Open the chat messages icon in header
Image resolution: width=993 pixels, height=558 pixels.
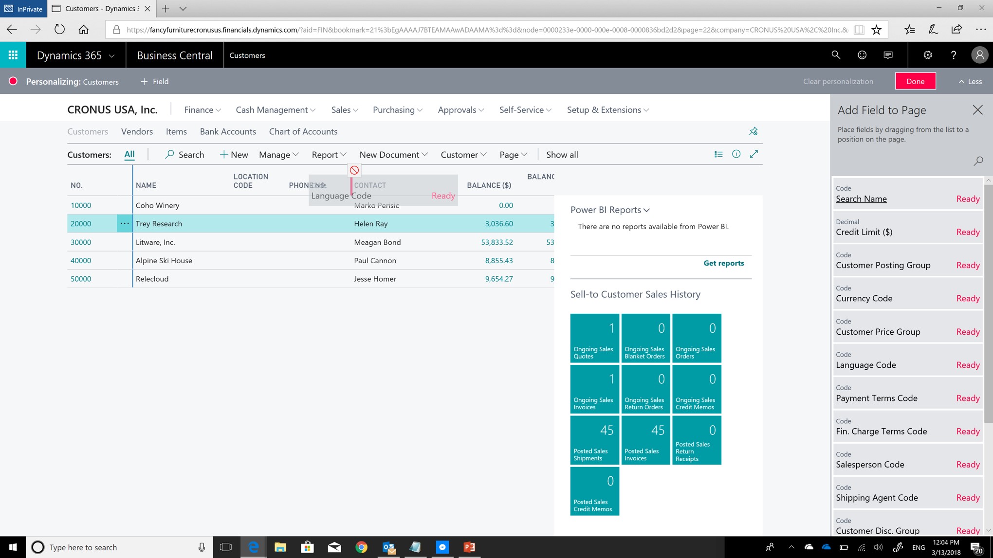[888, 55]
